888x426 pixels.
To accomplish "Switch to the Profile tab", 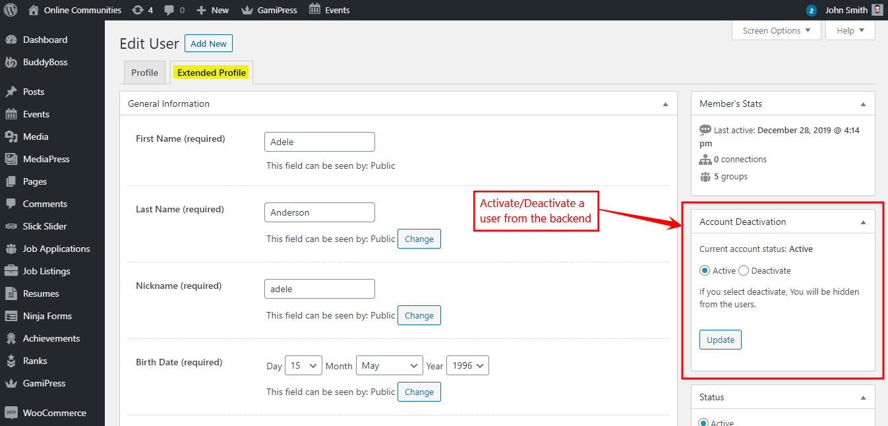I will click(144, 73).
